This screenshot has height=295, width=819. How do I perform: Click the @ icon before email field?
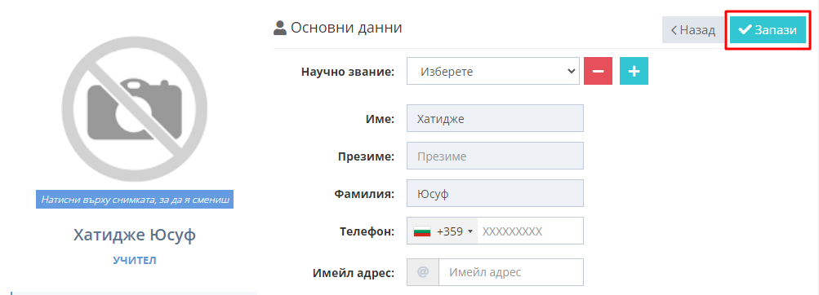tap(422, 272)
